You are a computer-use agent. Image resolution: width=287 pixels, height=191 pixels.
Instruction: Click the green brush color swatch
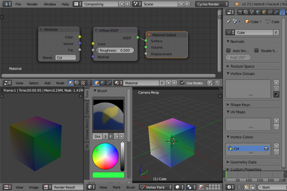pos(108,175)
